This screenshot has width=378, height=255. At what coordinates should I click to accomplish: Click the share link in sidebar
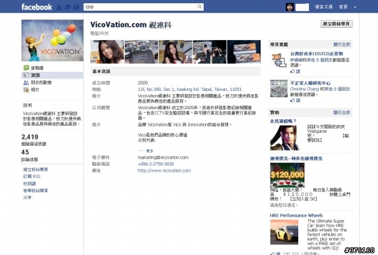tap(27, 198)
